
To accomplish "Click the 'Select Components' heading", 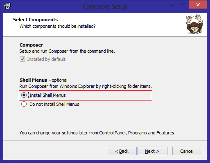I will pos(35,20).
